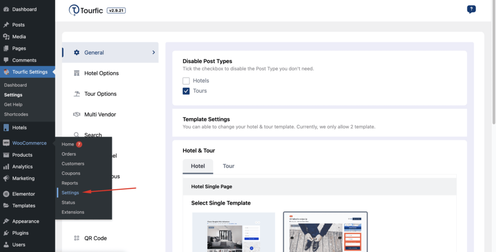Click the Media icon in sidebar

(x=6, y=37)
